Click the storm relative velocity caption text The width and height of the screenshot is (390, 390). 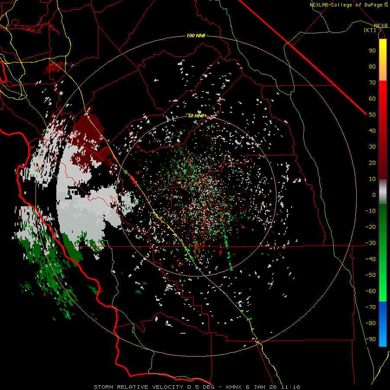click(x=197, y=387)
